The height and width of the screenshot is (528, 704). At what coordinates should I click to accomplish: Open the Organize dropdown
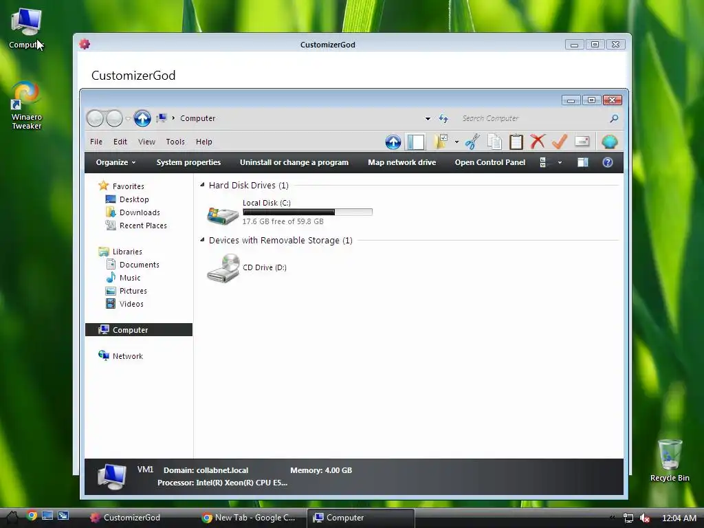[115, 162]
